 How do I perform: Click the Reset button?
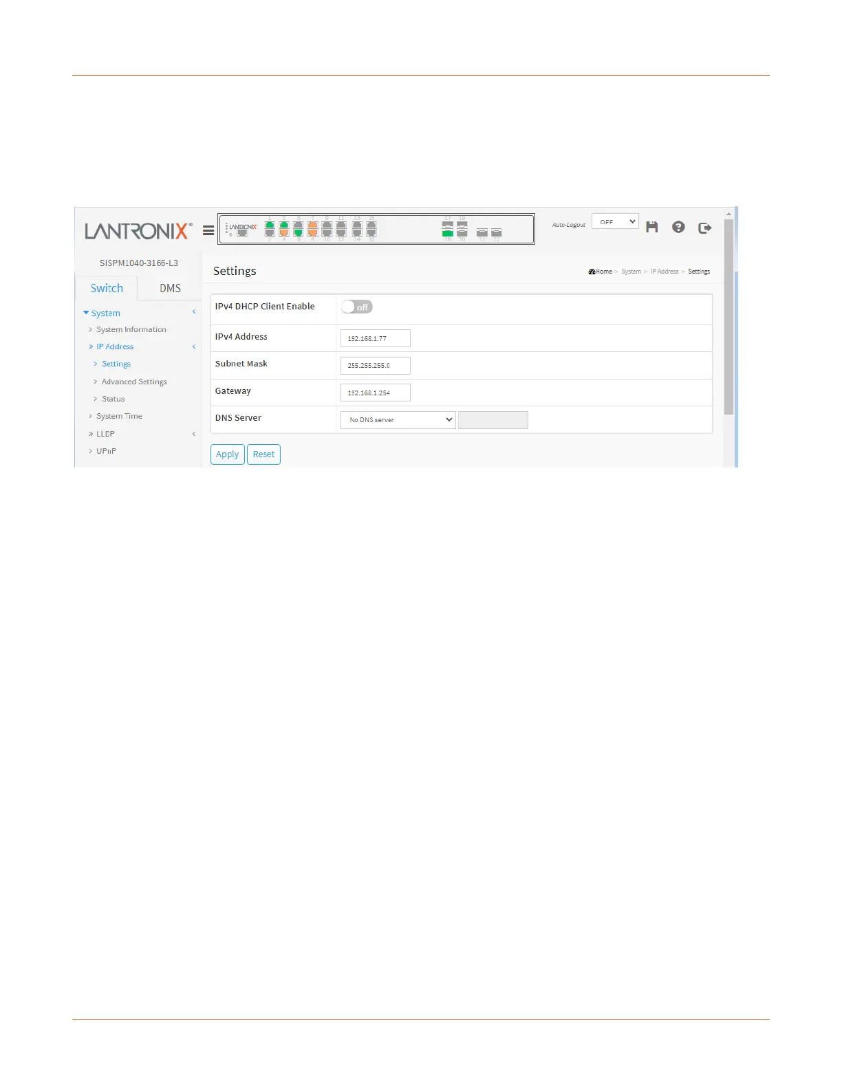pyautogui.click(x=263, y=454)
